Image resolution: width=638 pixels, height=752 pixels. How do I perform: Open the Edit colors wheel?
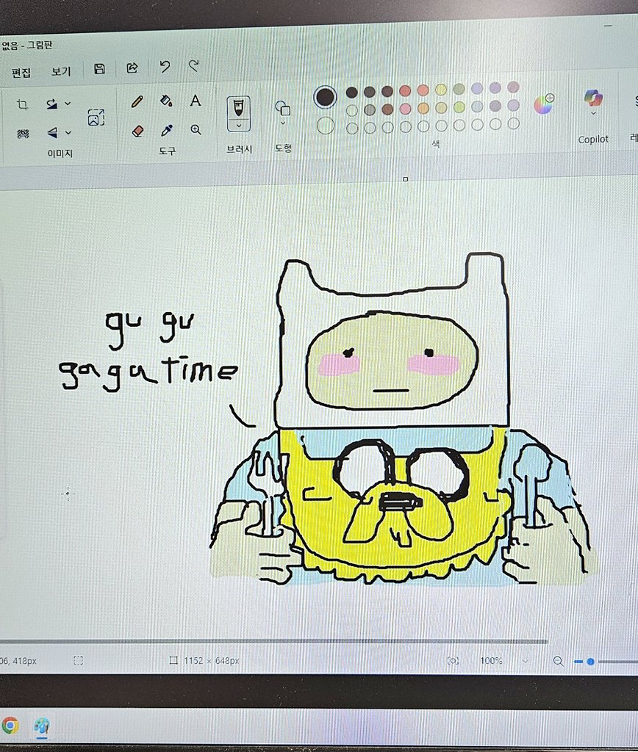pyautogui.click(x=544, y=104)
